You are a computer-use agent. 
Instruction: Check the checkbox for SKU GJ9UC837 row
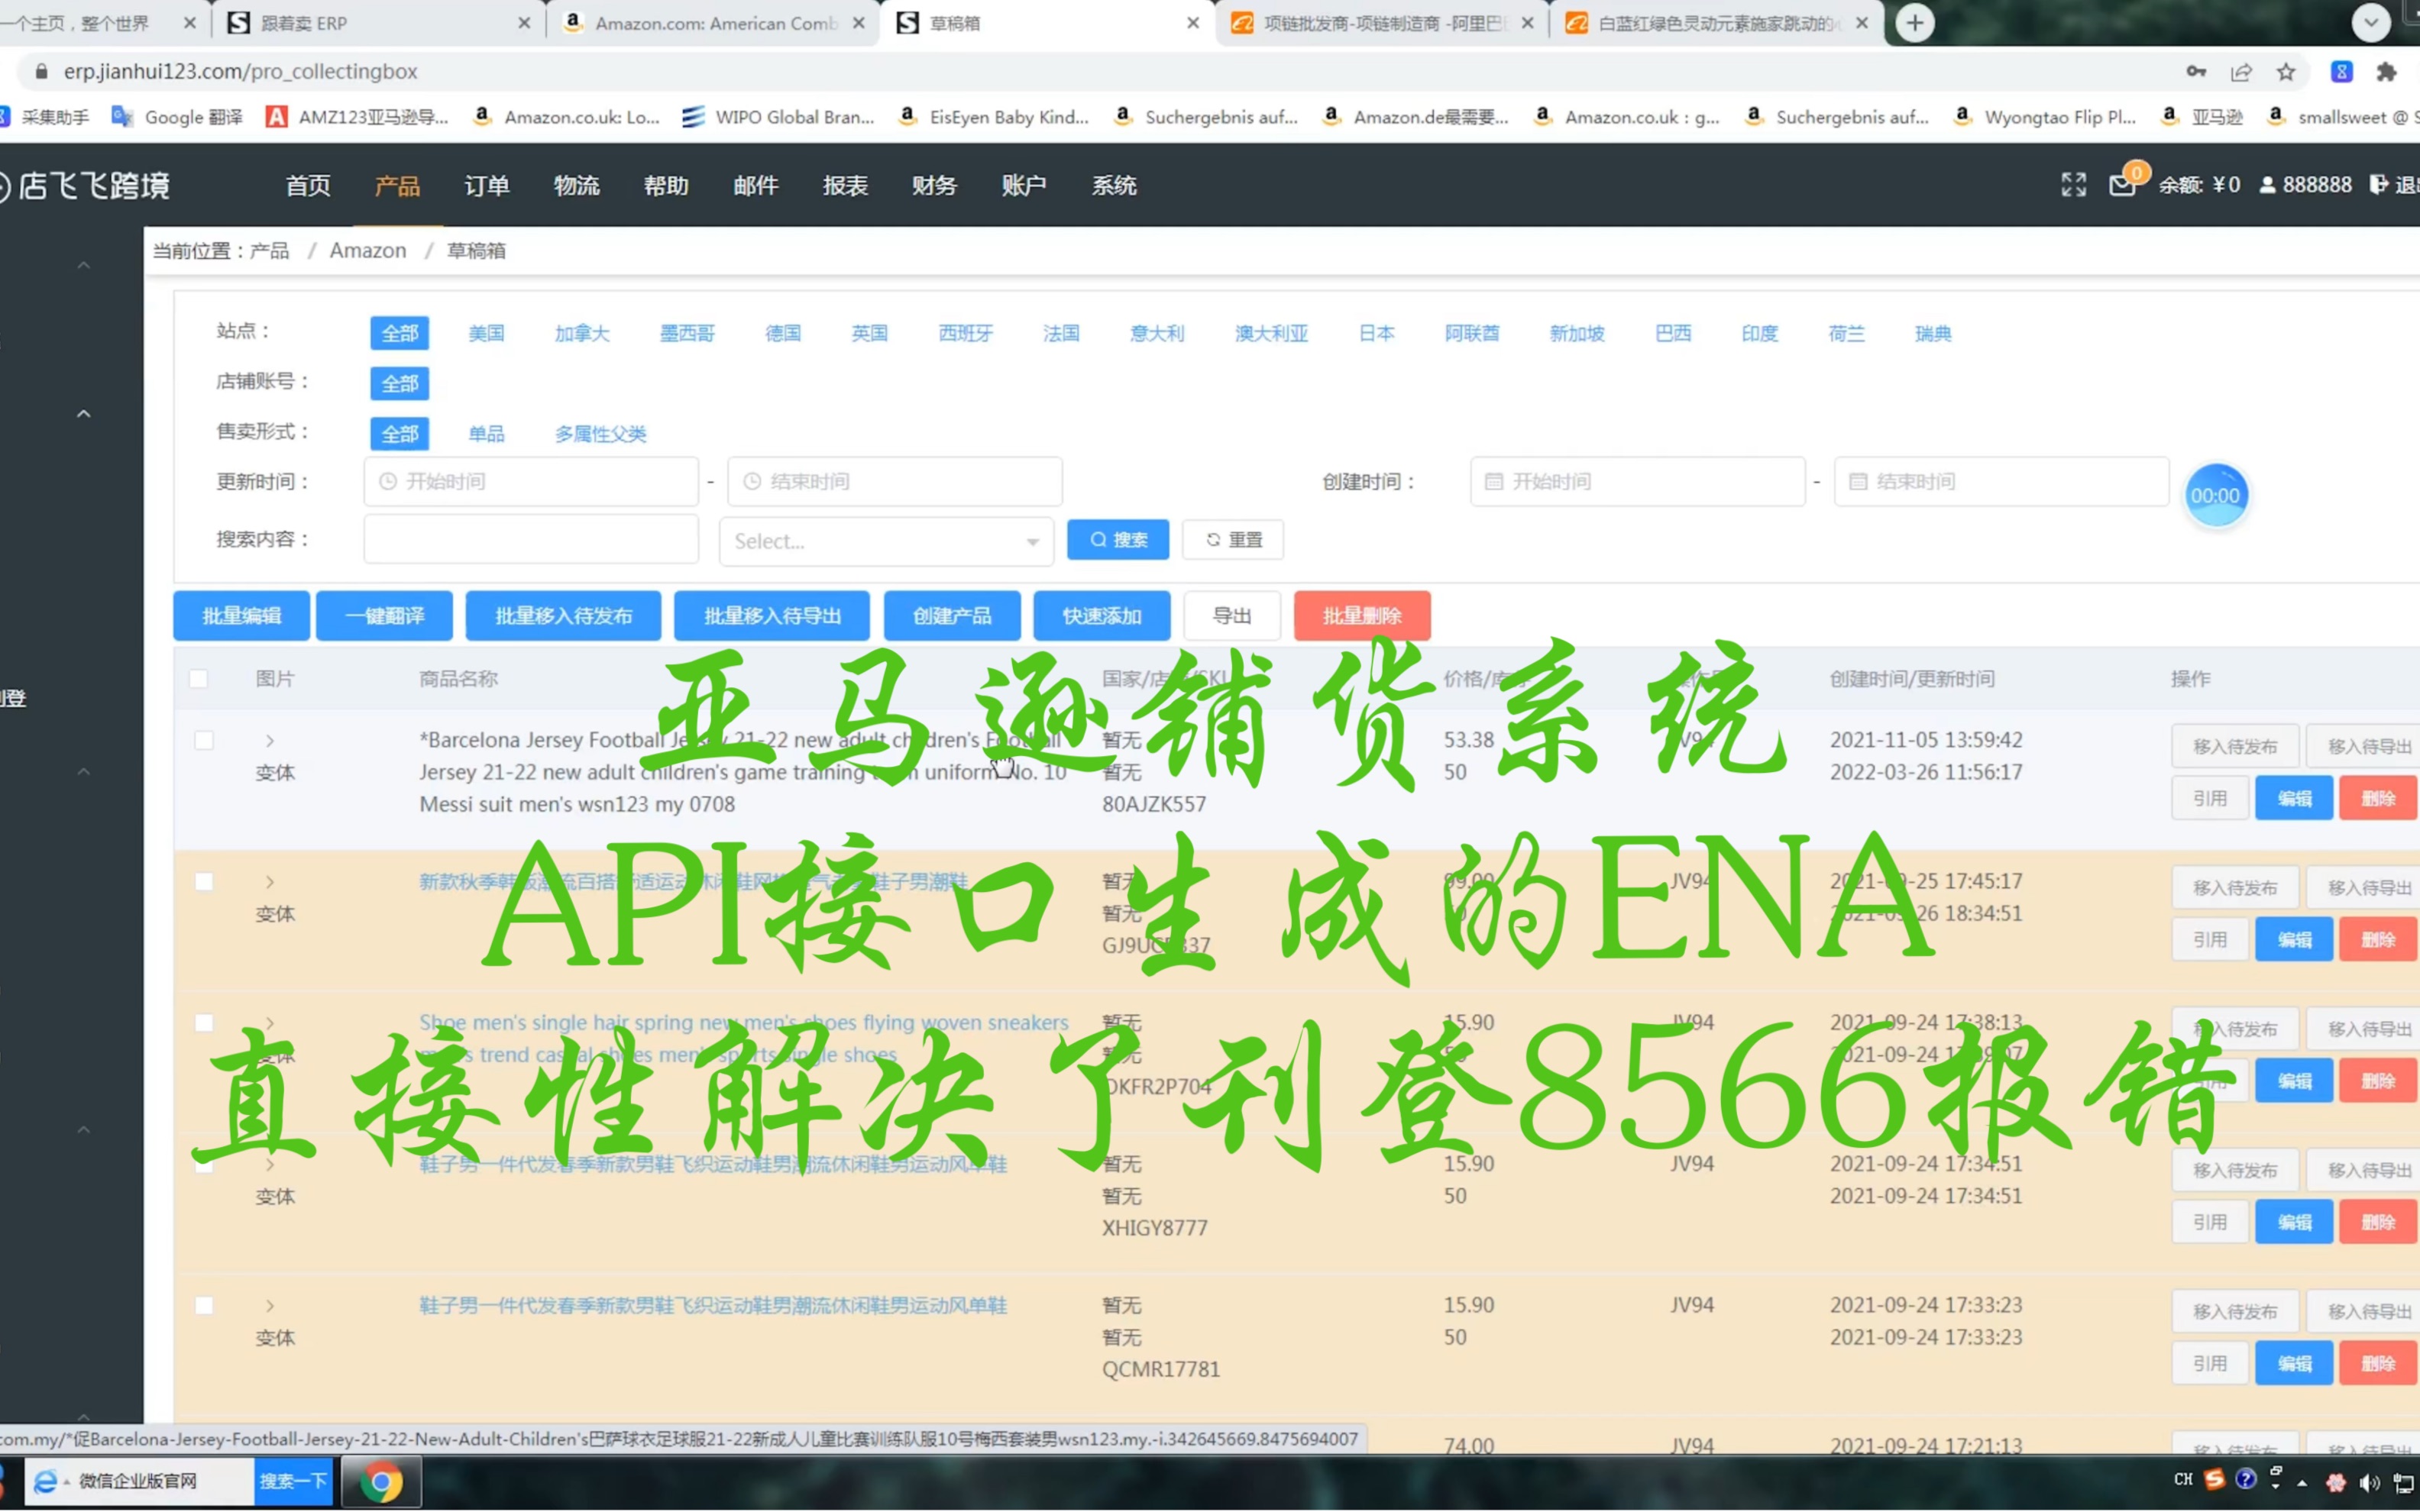point(204,881)
